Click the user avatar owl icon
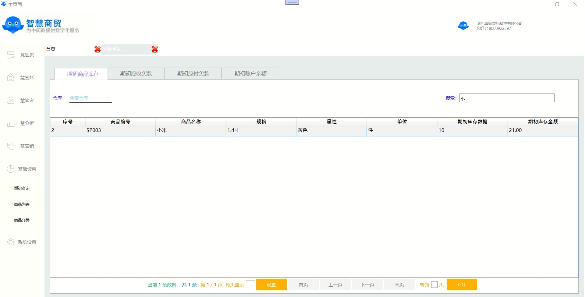This screenshot has width=585, height=297. (x=463, y=26)
